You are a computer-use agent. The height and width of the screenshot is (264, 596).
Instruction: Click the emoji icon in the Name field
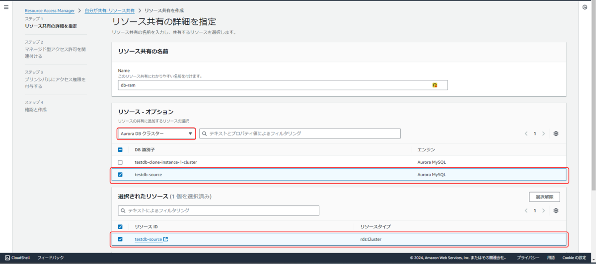[x=435, y=85]
